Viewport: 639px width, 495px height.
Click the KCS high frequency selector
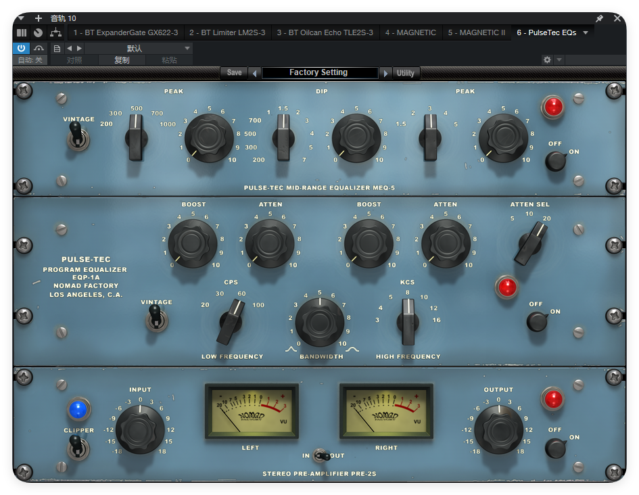(x=407, y=322)
